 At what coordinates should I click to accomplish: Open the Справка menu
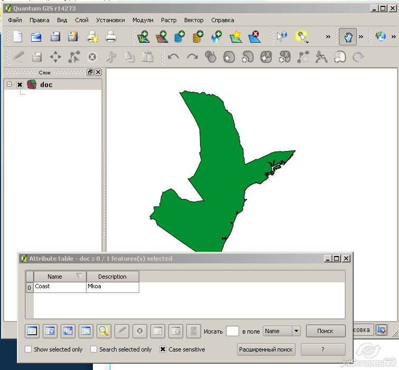pyautogui.click(x=223, y=20)
